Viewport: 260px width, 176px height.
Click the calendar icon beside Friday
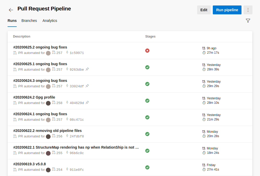click(x=204, y=165)
